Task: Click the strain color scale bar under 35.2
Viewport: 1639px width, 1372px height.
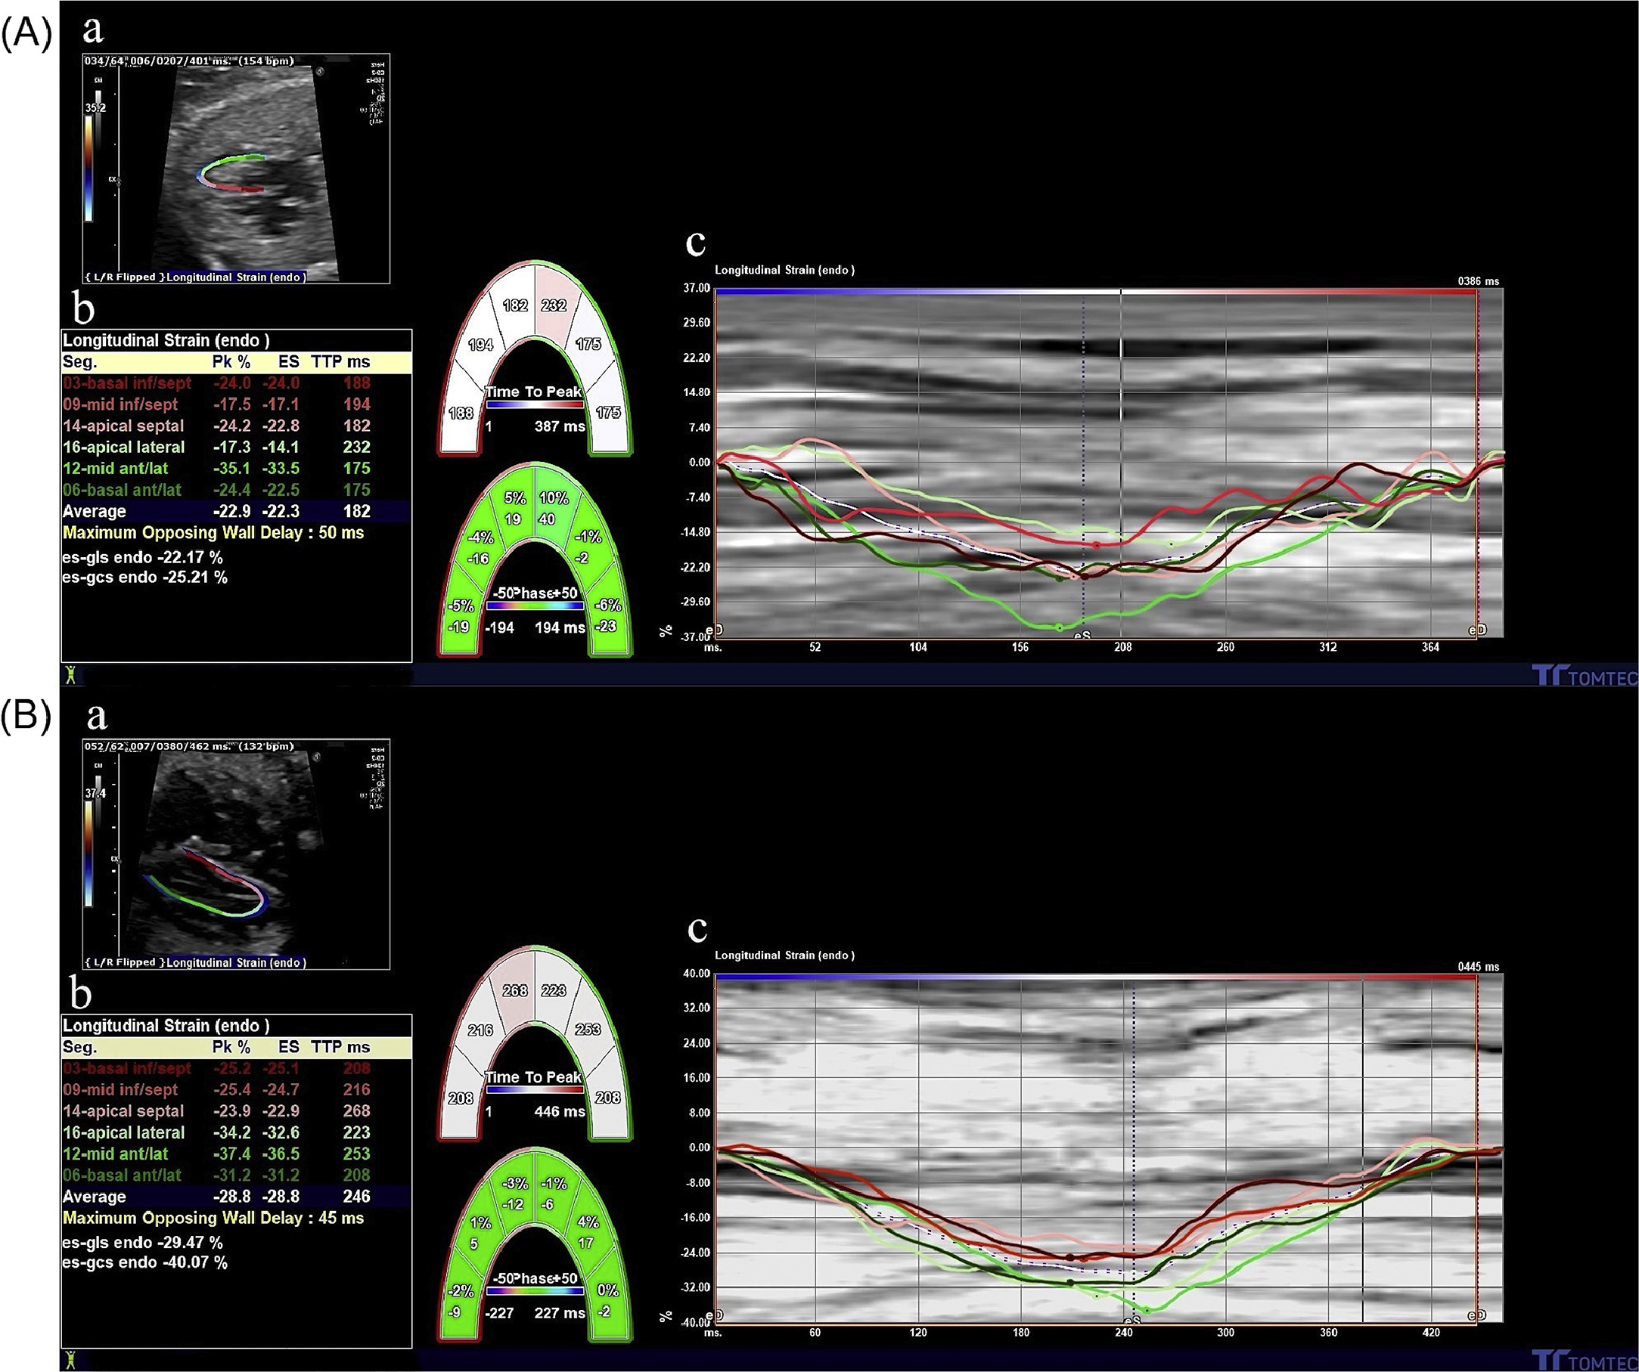Action: 89,168
